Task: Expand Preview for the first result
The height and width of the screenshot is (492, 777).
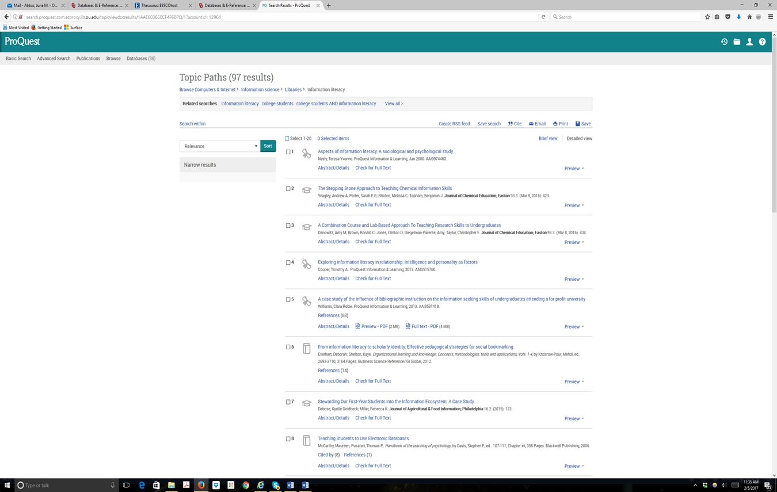Action: click(574, 169)
